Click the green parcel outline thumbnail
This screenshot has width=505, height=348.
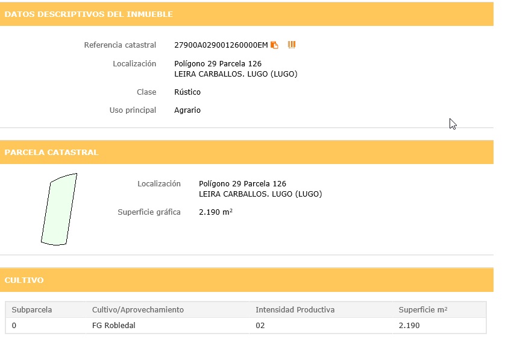tap(58, 209)
